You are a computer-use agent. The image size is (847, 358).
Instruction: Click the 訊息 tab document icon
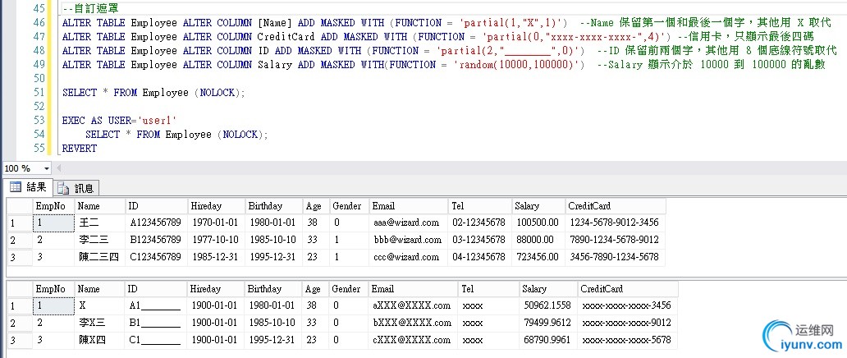pos(64,188)
